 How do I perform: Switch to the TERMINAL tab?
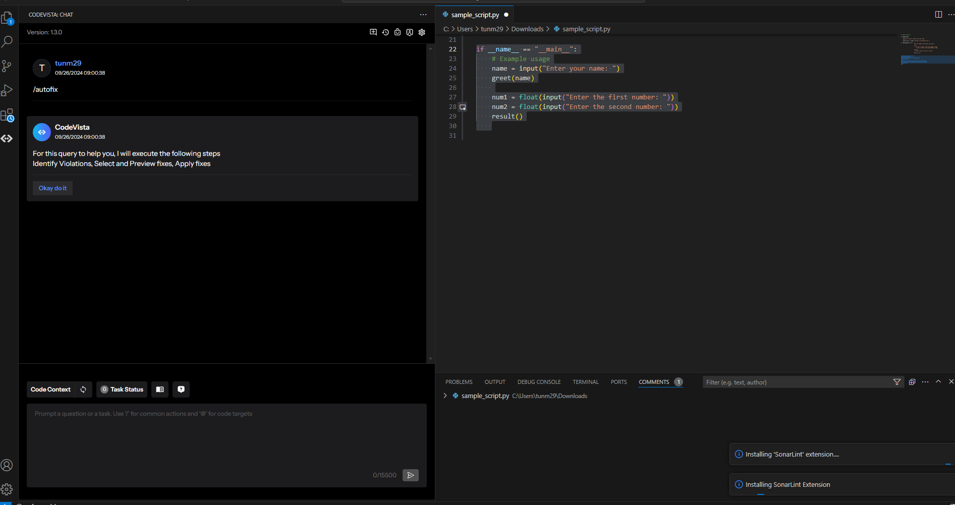point(586,382)
